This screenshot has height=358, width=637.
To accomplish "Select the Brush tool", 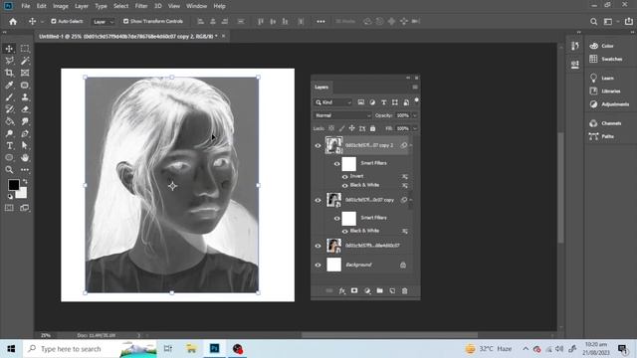I will pyautogui.click(x=9, y=97).
